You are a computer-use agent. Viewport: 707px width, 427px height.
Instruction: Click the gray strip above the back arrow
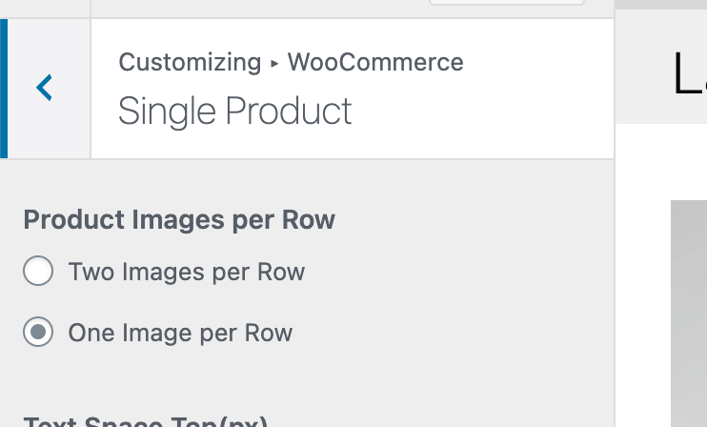(45, 9)
